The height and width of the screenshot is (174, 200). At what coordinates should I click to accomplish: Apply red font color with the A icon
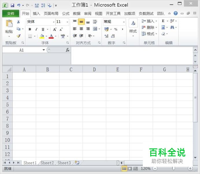[x=51, y=36]
